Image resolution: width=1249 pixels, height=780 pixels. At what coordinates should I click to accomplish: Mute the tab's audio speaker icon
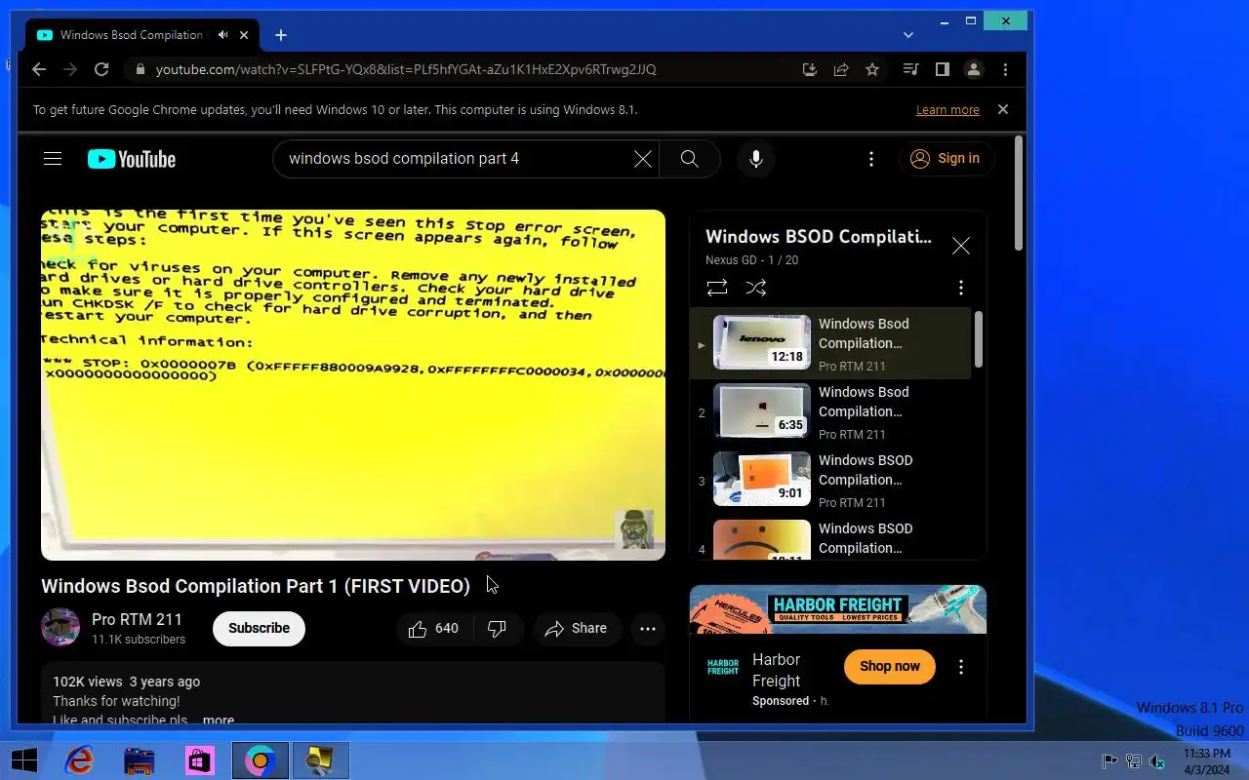coord(222,35)
